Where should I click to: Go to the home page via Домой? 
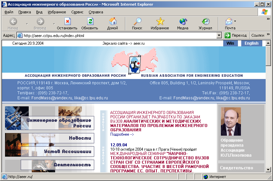113,24
